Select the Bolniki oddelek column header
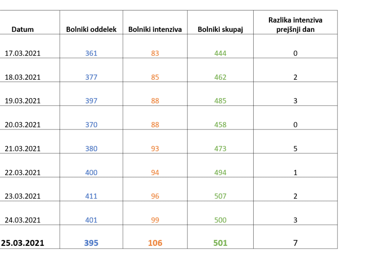371x267 pixels. tap(91, 29)
